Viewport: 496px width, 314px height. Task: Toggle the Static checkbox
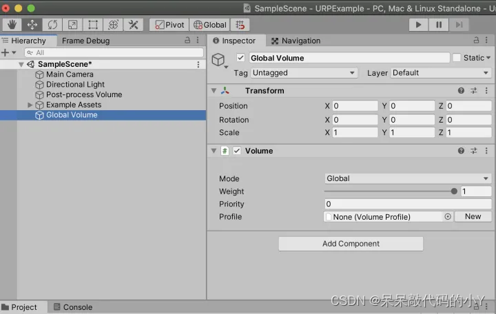click(x=457, y=58)
